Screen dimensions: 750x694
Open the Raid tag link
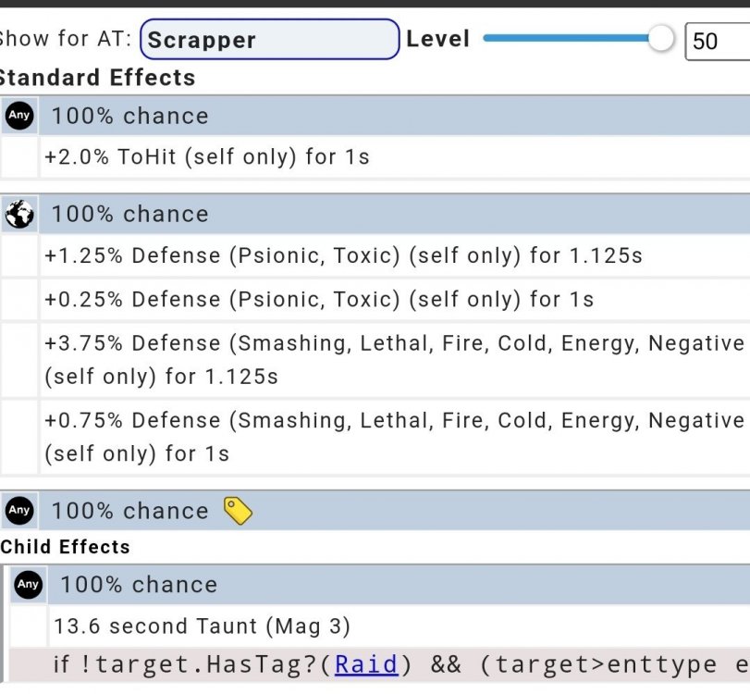(366, 664)
